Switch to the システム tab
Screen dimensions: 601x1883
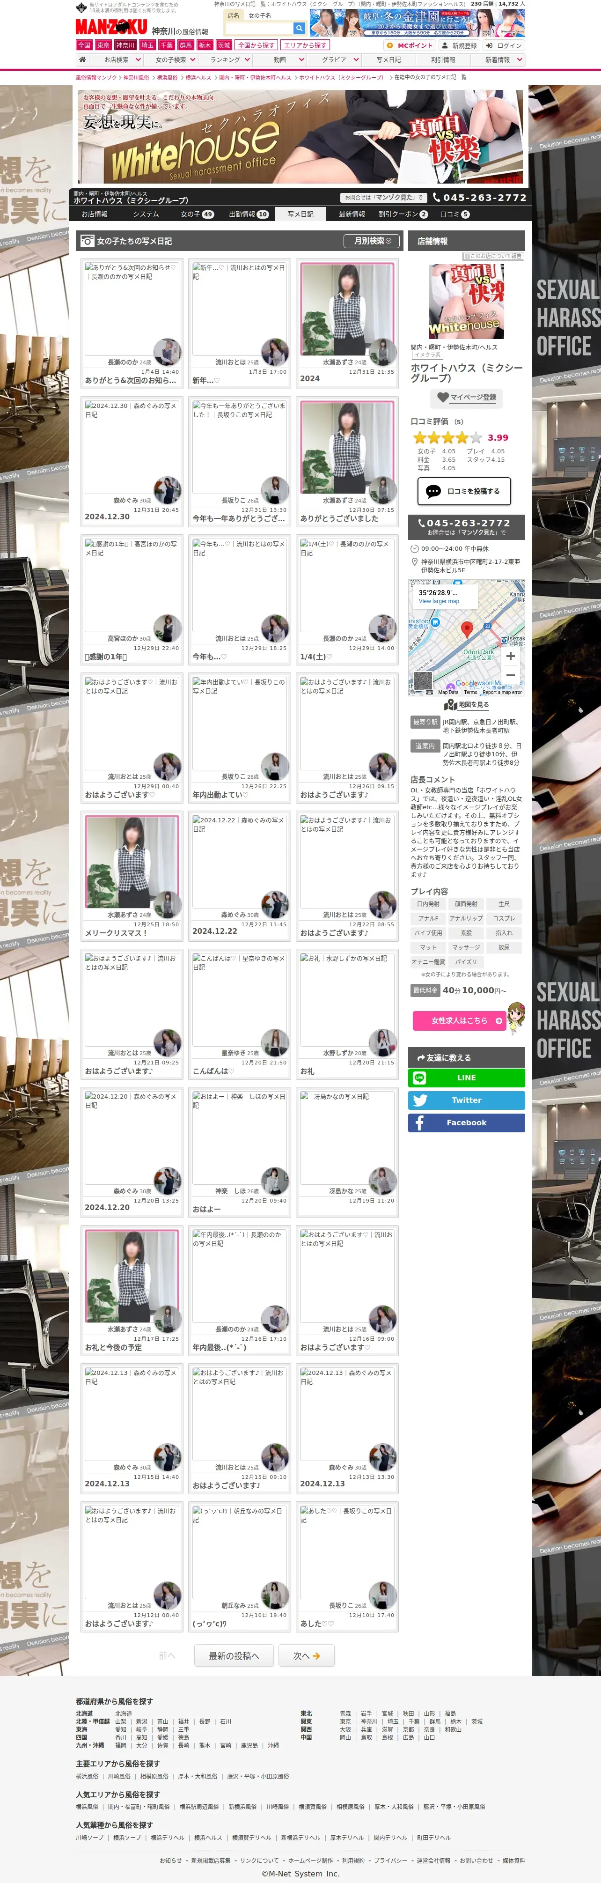145,214
